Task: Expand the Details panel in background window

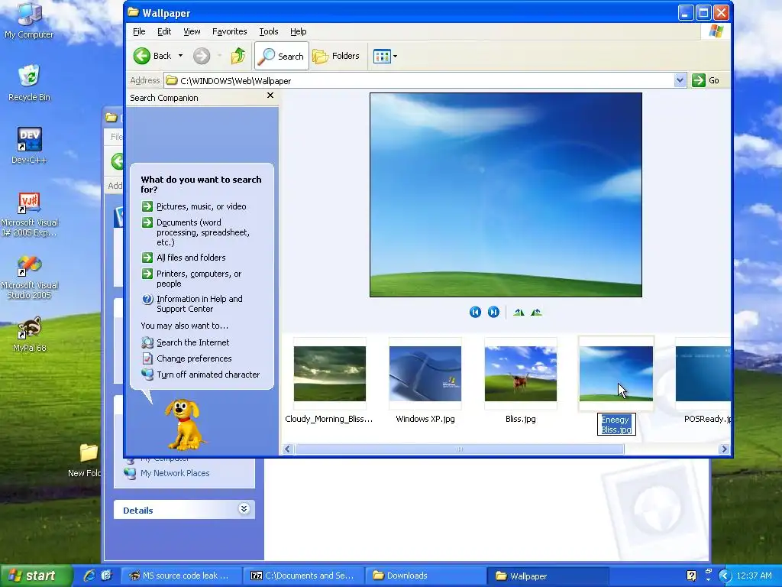Action: [x=244, y=508]
